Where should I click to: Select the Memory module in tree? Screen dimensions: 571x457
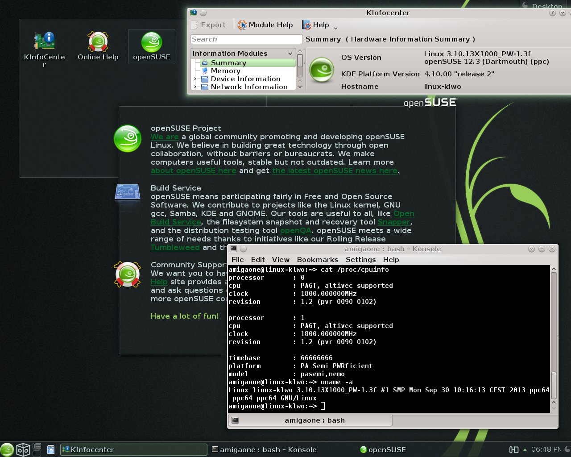225,71
